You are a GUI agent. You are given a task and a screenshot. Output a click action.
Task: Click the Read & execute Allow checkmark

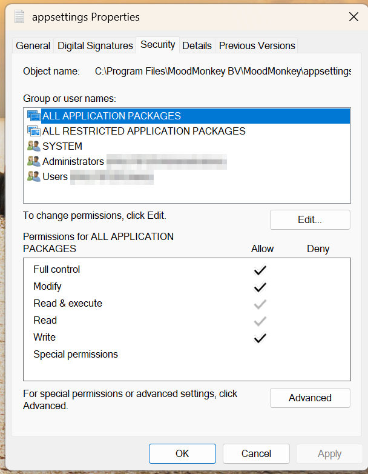260,304
